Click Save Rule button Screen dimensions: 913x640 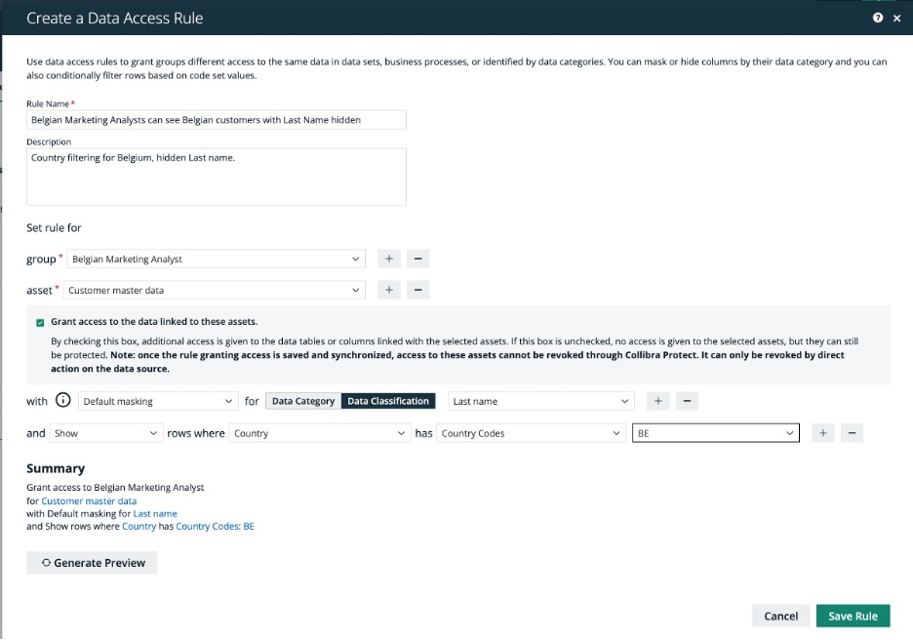pyautogui.click(x=853, y=616)
